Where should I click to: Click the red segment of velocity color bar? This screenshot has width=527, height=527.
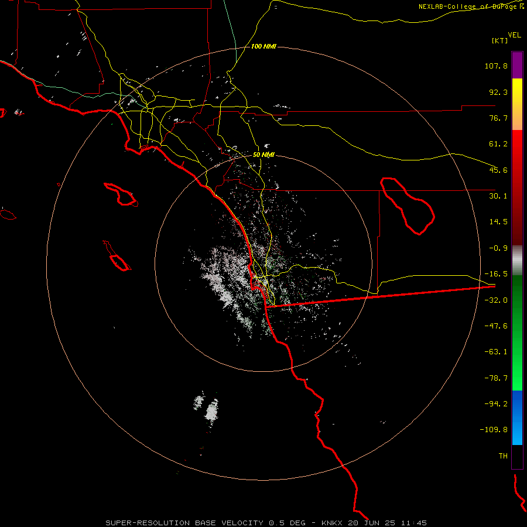click(517, 187)
